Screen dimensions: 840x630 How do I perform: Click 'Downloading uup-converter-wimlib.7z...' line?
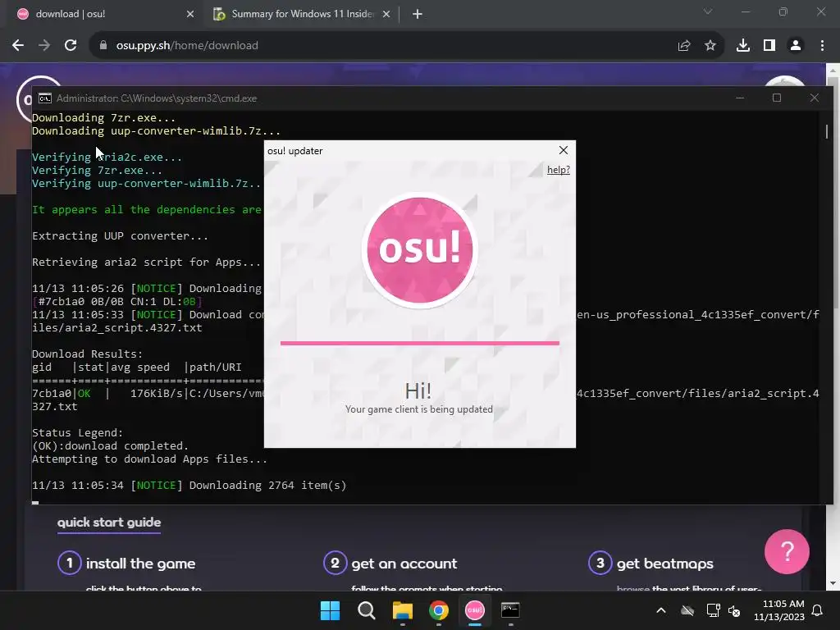click(x=156, y=130)
